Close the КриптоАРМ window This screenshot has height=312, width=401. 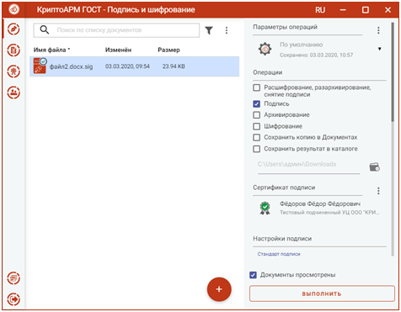point(388,10)
